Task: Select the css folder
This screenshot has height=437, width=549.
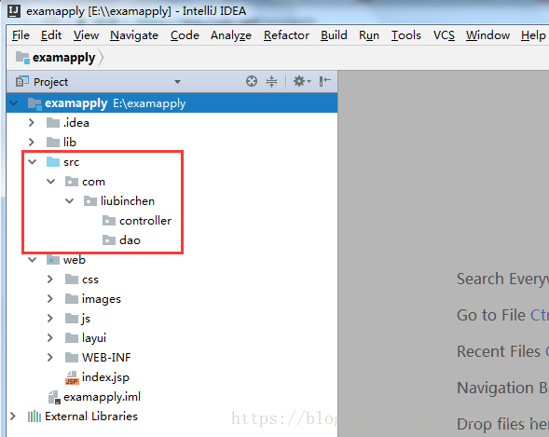Action: (90, 280)
